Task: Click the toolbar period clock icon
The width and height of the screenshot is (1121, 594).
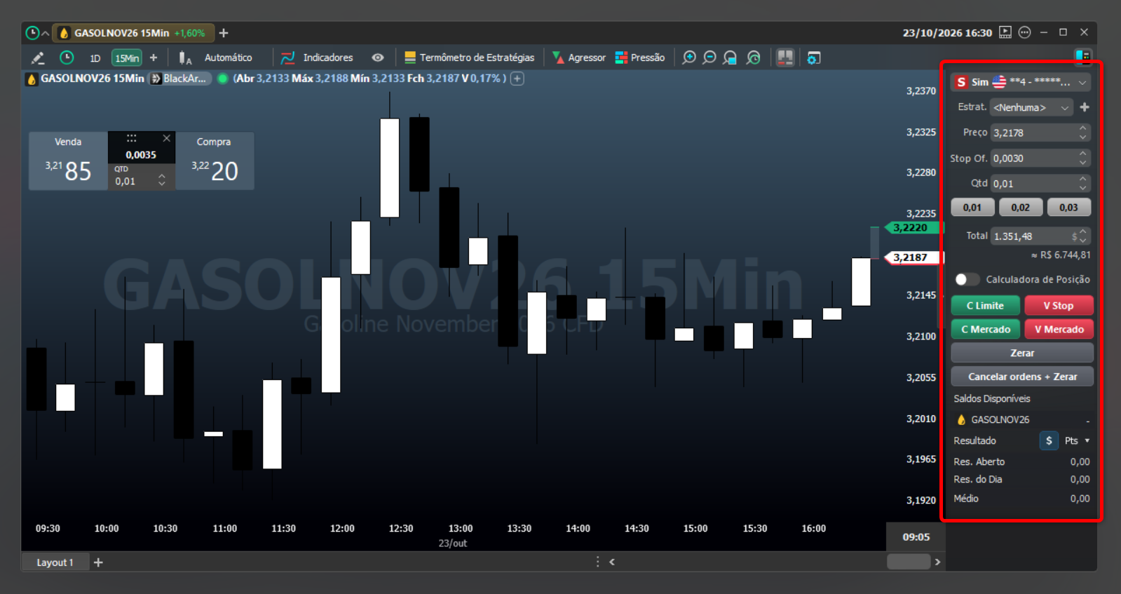Action: tap(67, 58)
